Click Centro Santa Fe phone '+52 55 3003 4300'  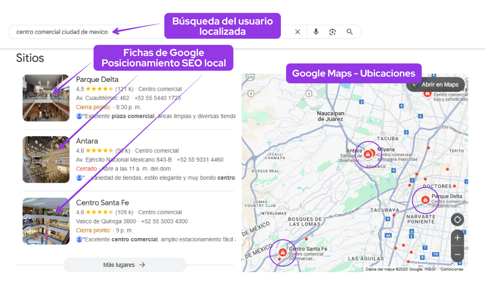coord(164,221)
